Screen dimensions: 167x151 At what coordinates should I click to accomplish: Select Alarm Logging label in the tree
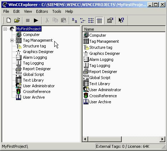click(x=35, y=57)
